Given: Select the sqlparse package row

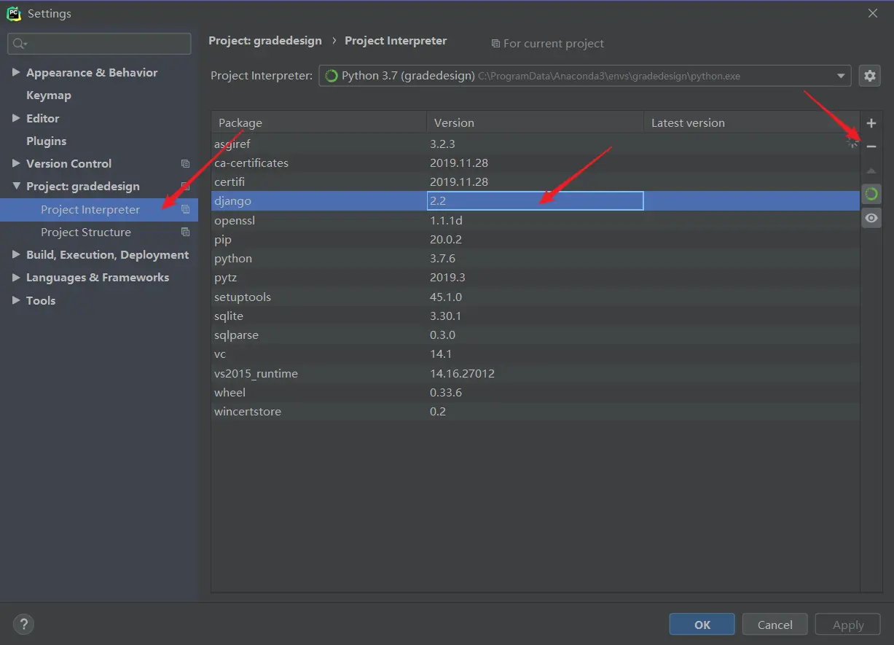Looking at the screenshot, I should pos(536,335).
